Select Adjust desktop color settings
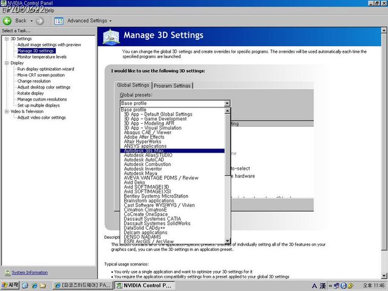The height and width of the screenshot is (291, 388). (44, 87)
